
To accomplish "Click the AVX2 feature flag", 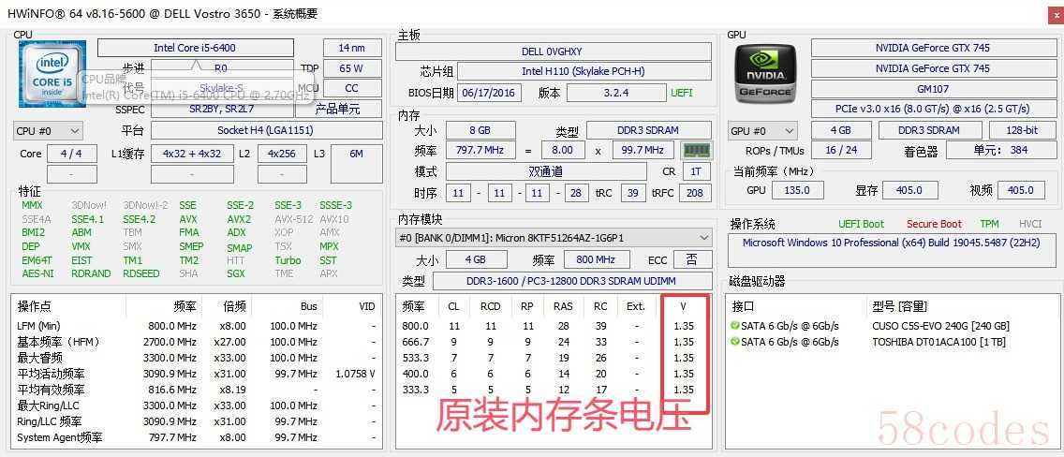I will (x=239, y=219).
